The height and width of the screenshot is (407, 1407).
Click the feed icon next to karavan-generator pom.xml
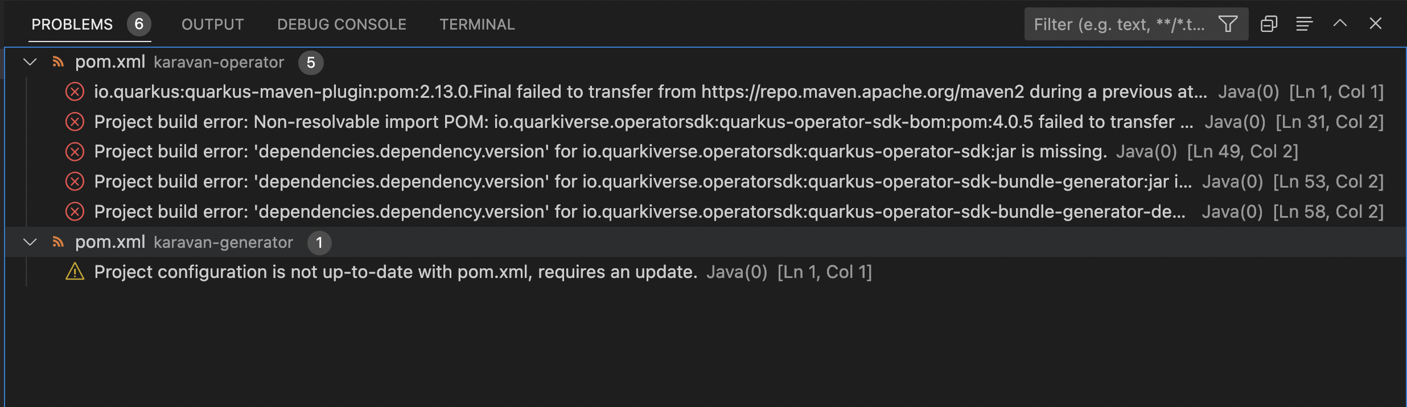click(57, 242)
